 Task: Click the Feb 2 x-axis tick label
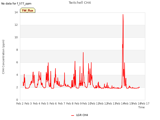point(20,103)
